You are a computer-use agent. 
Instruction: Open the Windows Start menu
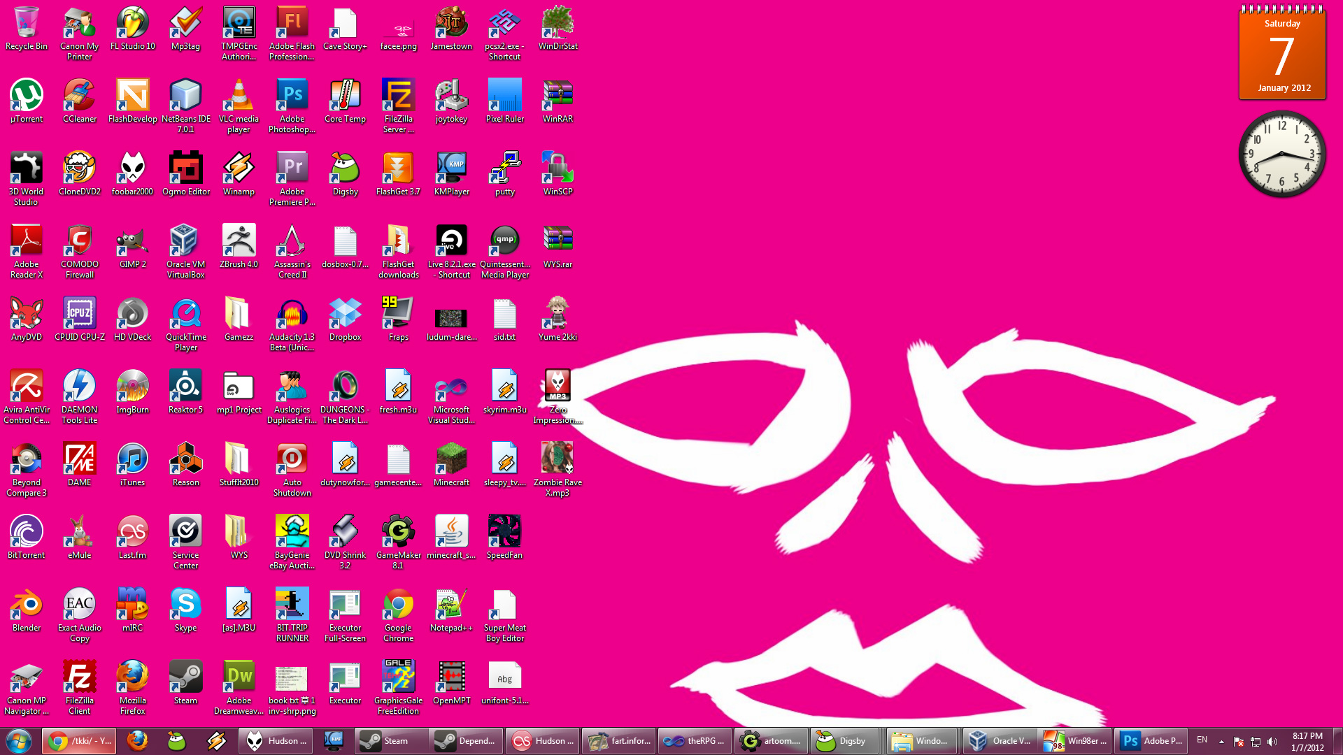click(x=19, y=741)
